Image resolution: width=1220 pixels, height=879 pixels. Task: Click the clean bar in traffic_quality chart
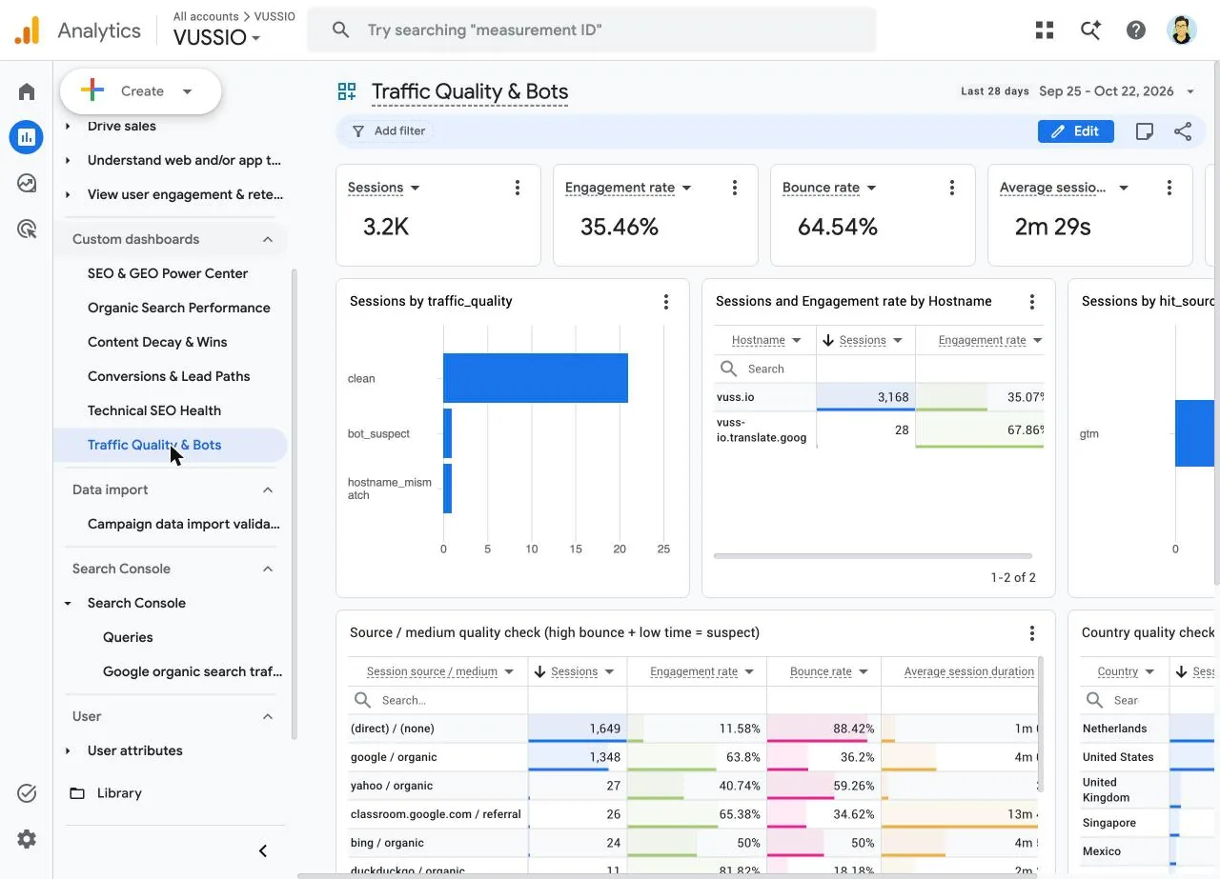pyautogui.click(x=536, y=378)
